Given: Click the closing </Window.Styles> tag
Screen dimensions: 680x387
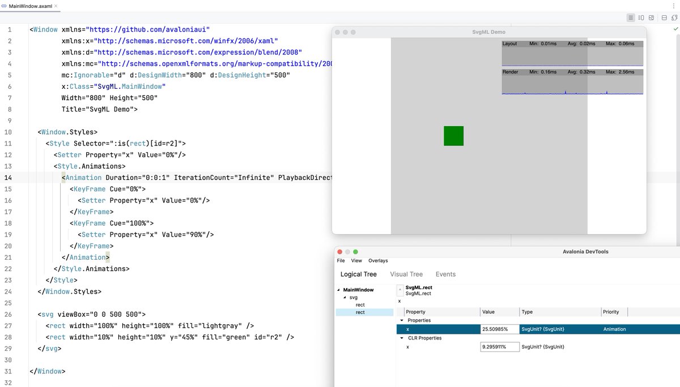Looking at the screenshot, I should [69, 291].
